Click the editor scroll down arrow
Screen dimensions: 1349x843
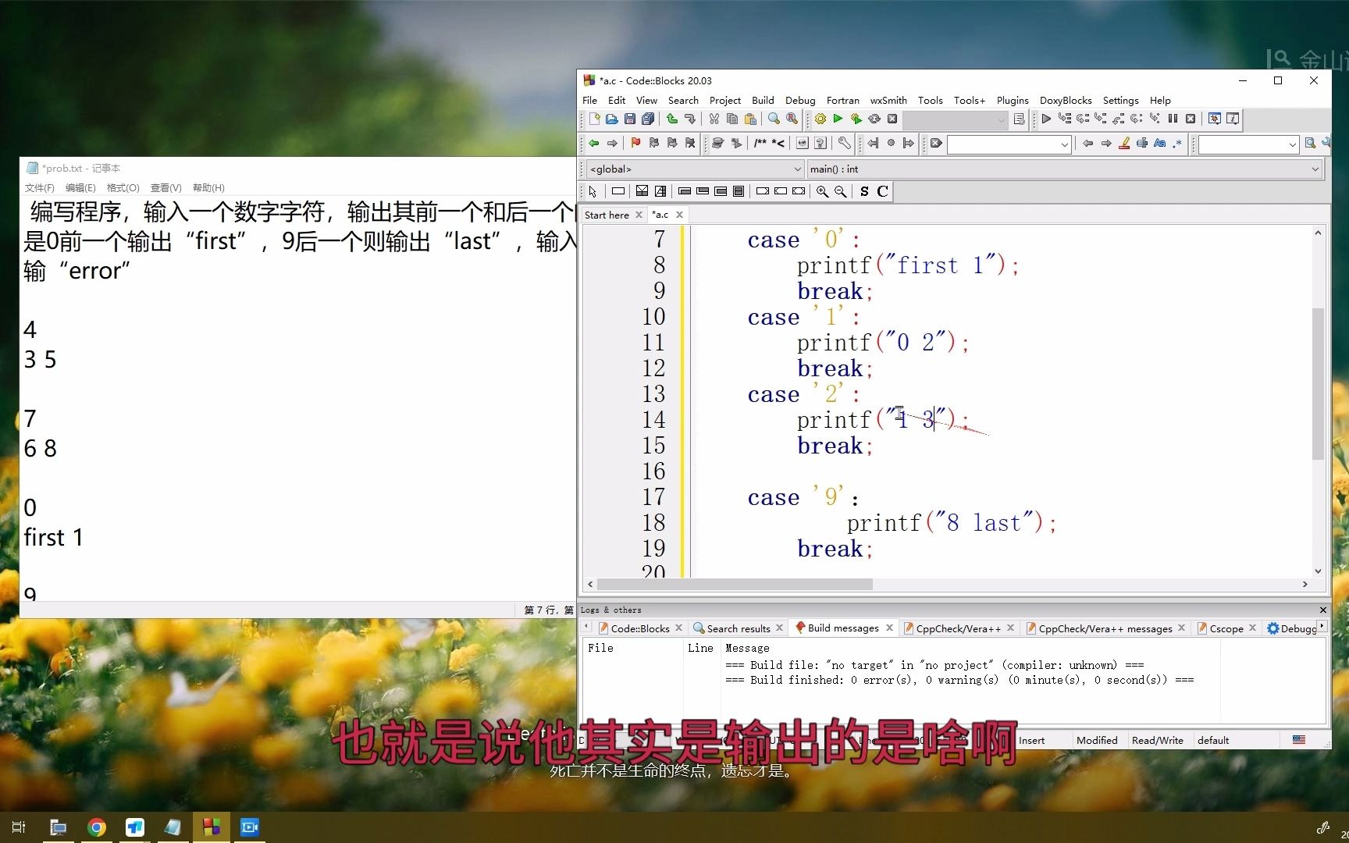[1318, 571]
